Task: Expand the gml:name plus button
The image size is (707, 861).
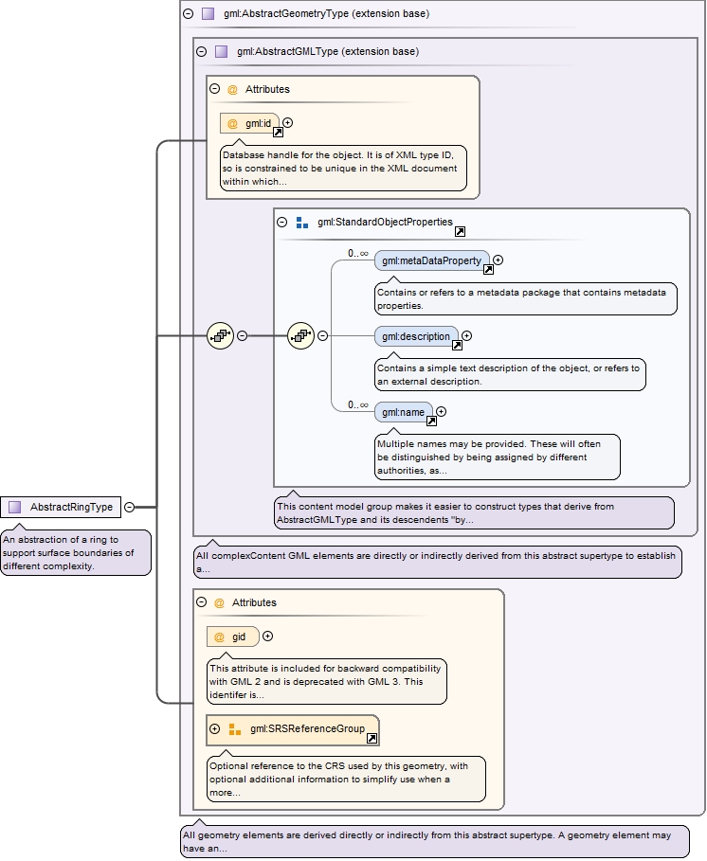Action: (441, 411)
